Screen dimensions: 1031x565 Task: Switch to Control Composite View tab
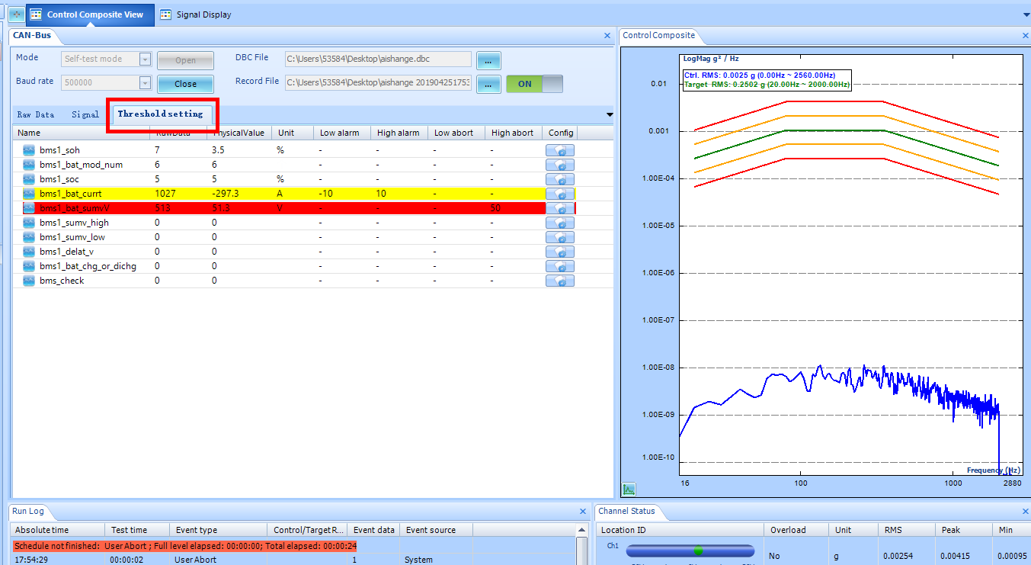[90, 14]
